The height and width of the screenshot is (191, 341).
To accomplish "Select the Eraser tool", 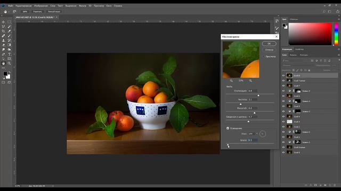I will tap(3, 45).
